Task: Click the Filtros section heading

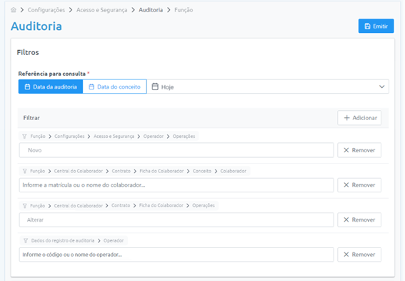Action: coord(28,52)
